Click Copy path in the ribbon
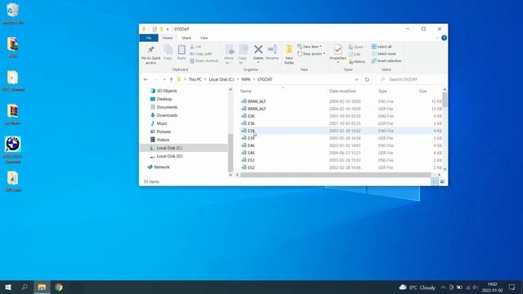 tap(201, 54)
